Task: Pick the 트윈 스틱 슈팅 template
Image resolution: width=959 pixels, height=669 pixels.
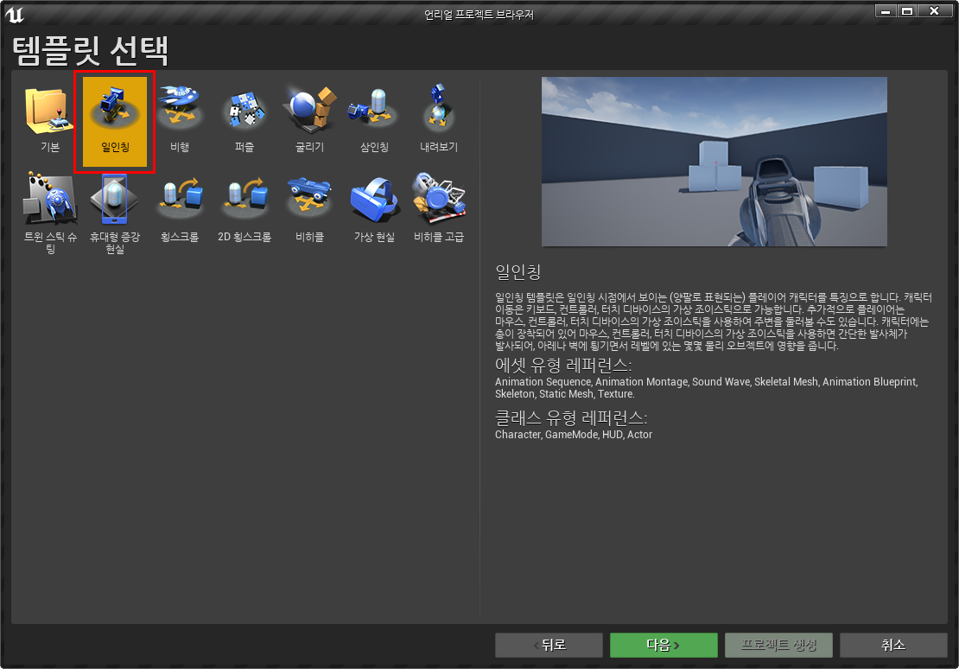Action: click(x=50, y=213)
